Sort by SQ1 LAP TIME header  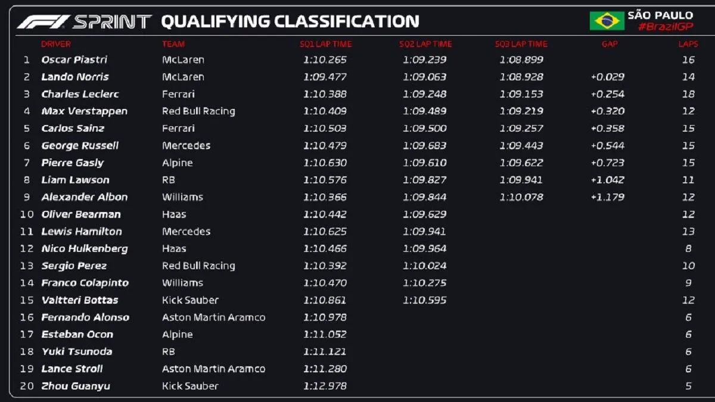click(x=325, y=44)
